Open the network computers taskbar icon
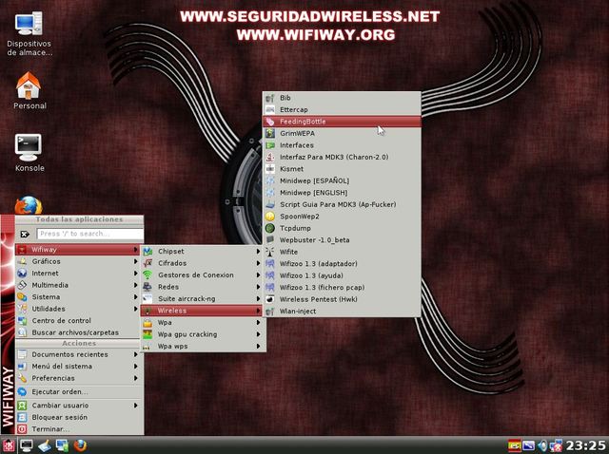 pos(62,445)
